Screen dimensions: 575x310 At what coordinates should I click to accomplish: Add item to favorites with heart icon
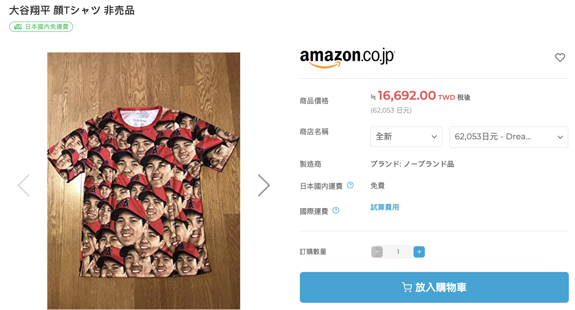tap(560, 57)
